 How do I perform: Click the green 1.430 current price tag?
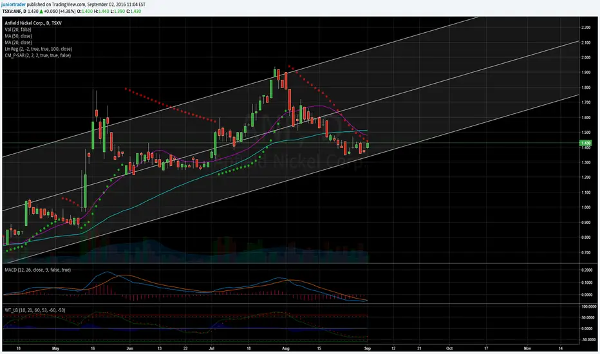585,143
